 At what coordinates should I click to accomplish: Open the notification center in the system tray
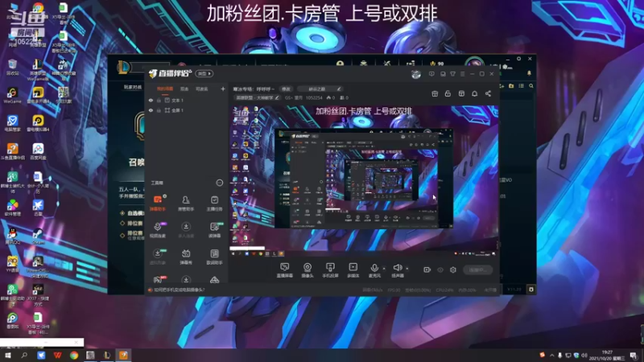(634, 356)
